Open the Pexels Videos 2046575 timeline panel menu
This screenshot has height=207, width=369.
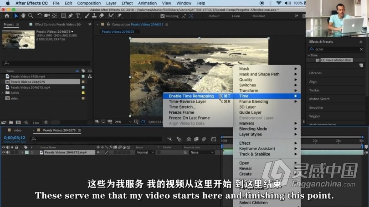point(80,130)
